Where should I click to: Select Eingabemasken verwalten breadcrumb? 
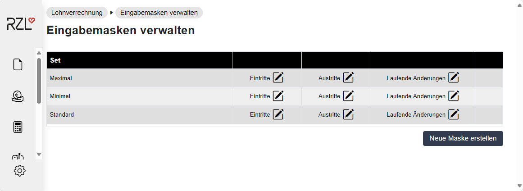pos(159,13)
